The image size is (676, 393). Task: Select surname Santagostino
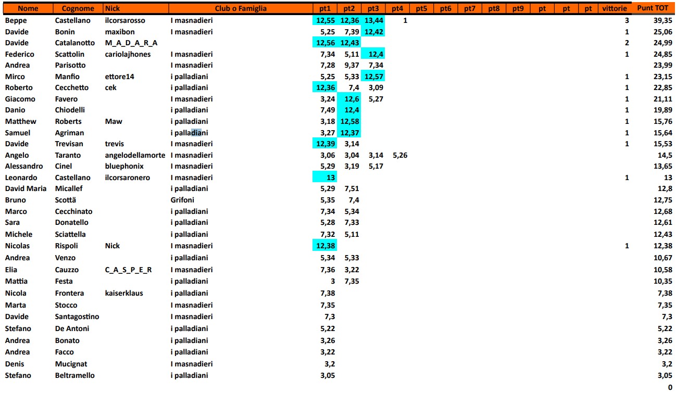(77, 316)
